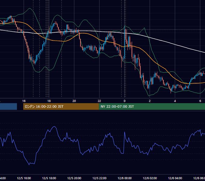Click the 12/5 20:00 date label
The image size is (205, 181).
point(74,178)
